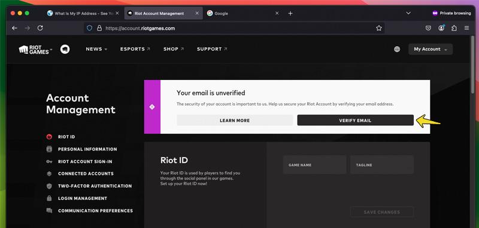Click the Personal Information card icon
The image size is (479, 228).
pos(49,149)
